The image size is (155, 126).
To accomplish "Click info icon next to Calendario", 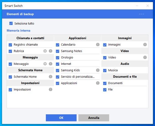I will point(98,44).
